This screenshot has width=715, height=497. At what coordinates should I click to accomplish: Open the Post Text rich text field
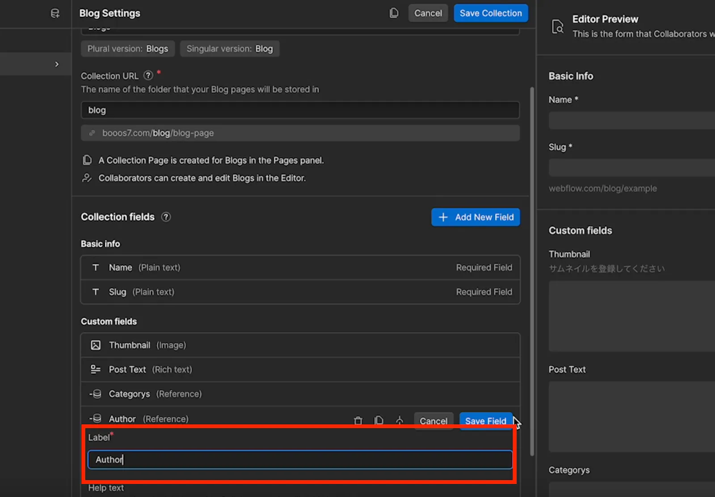click(300, 370)
